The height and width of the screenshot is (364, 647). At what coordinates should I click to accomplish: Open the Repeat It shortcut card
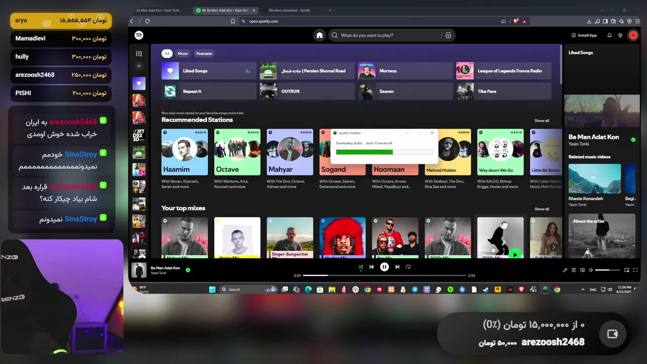(x=209, y=92)
